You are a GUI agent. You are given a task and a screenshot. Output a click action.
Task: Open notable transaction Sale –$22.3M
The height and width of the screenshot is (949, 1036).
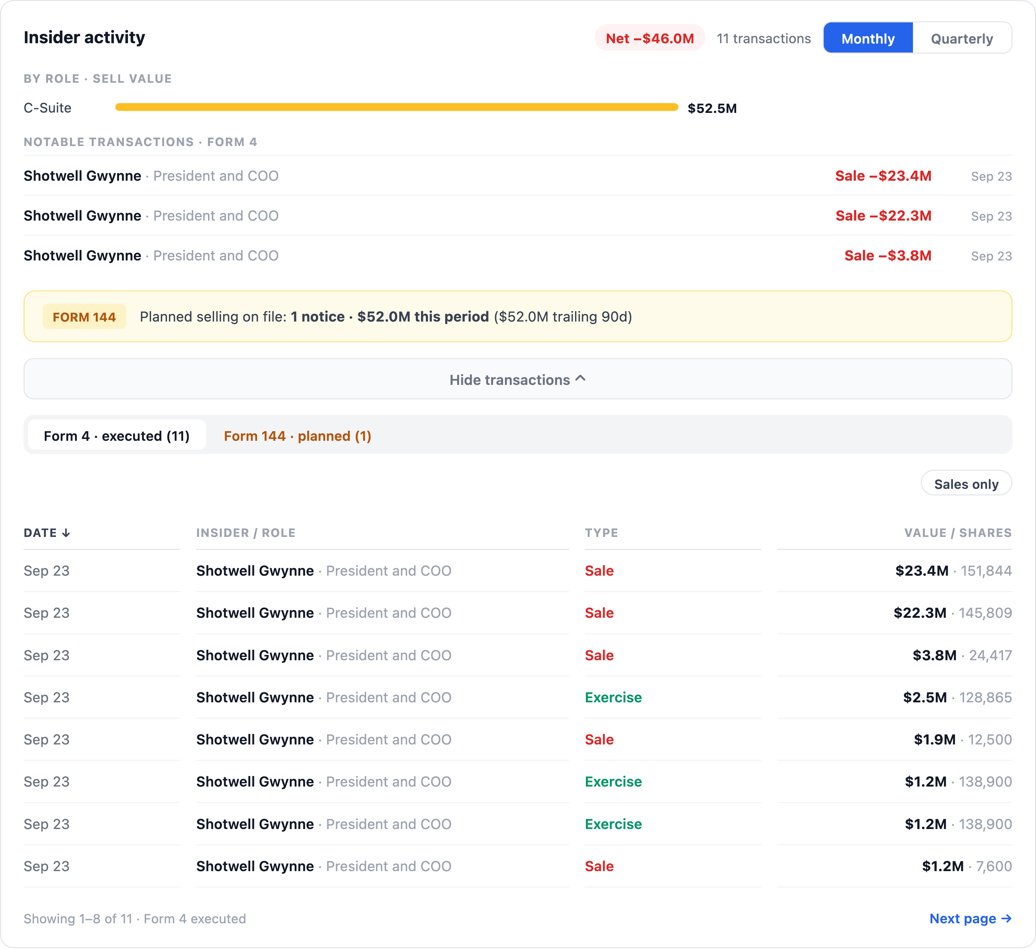[x=518, y=216]
